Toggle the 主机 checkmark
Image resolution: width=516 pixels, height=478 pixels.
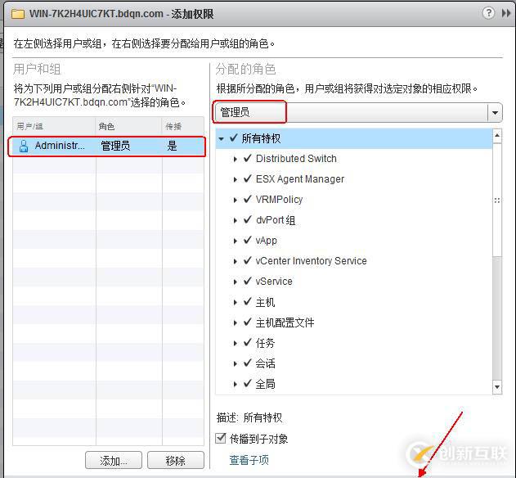[x=248, y=301]
